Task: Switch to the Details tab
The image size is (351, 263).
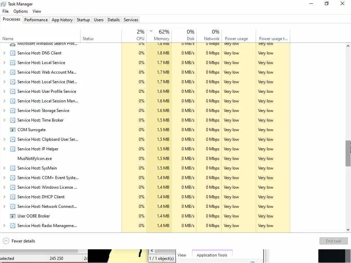Action: (113, 20)
